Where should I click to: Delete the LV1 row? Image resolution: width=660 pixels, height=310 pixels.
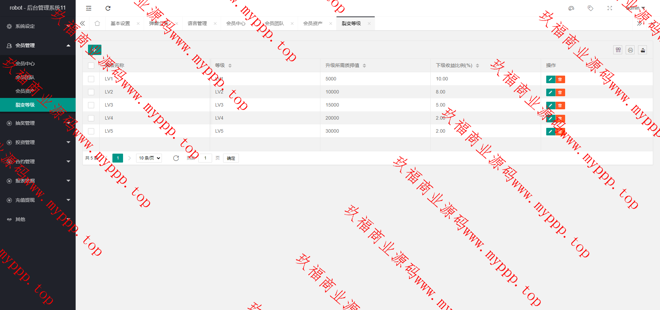point(560,79)
